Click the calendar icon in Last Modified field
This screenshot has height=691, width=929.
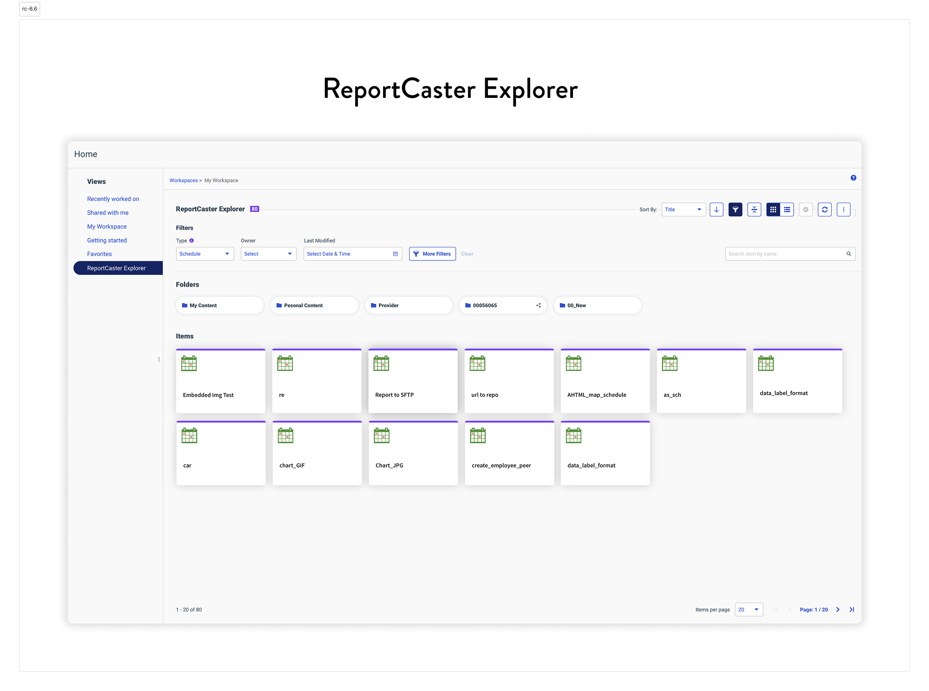tap(395, 254)
